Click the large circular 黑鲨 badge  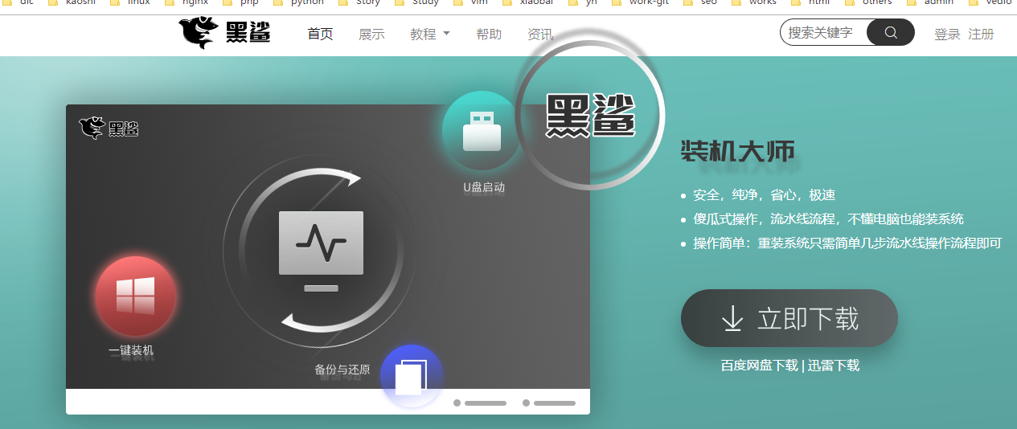(590, 115)
